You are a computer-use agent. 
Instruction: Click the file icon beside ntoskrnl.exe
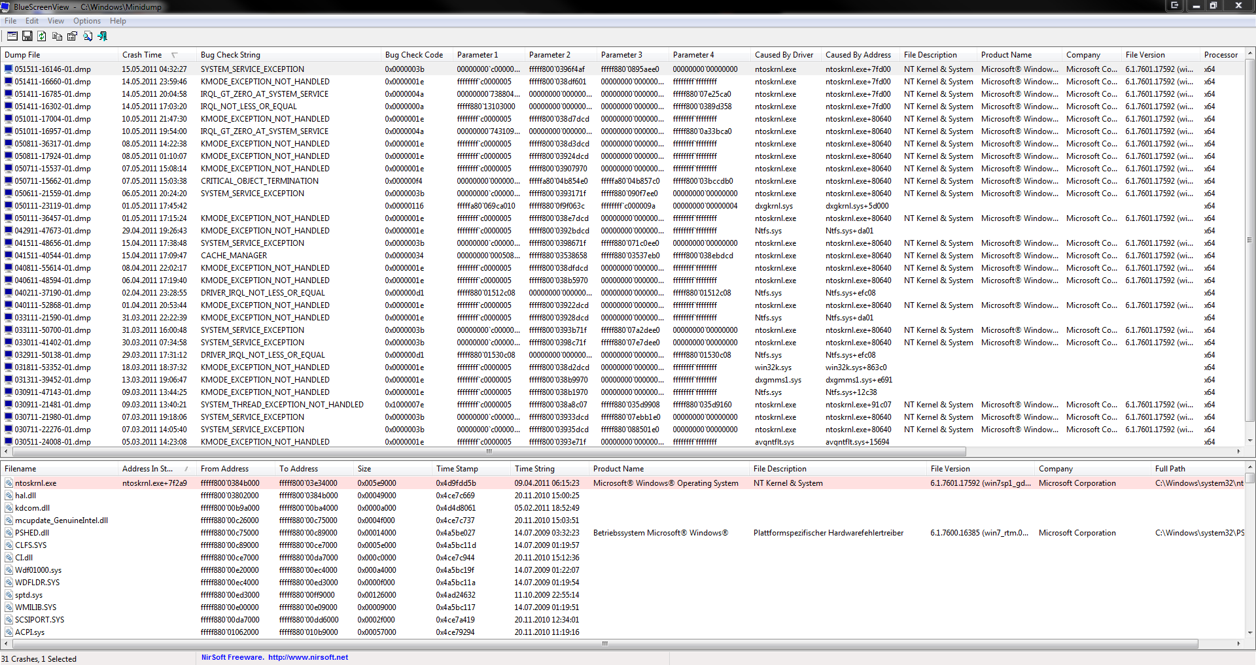[x=9, y=483]
